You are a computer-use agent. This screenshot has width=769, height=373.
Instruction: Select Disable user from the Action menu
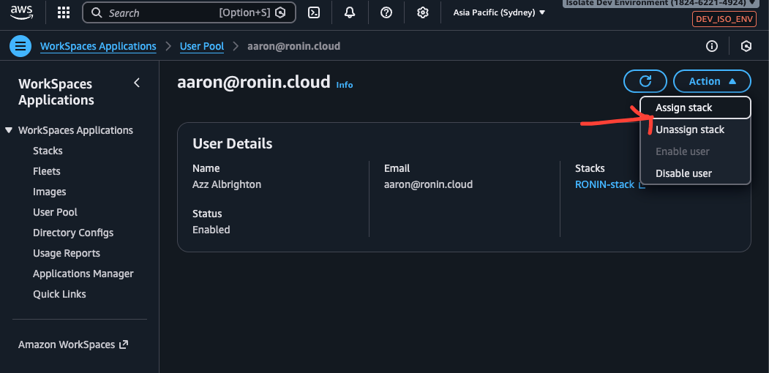click(x=695, y=173)
